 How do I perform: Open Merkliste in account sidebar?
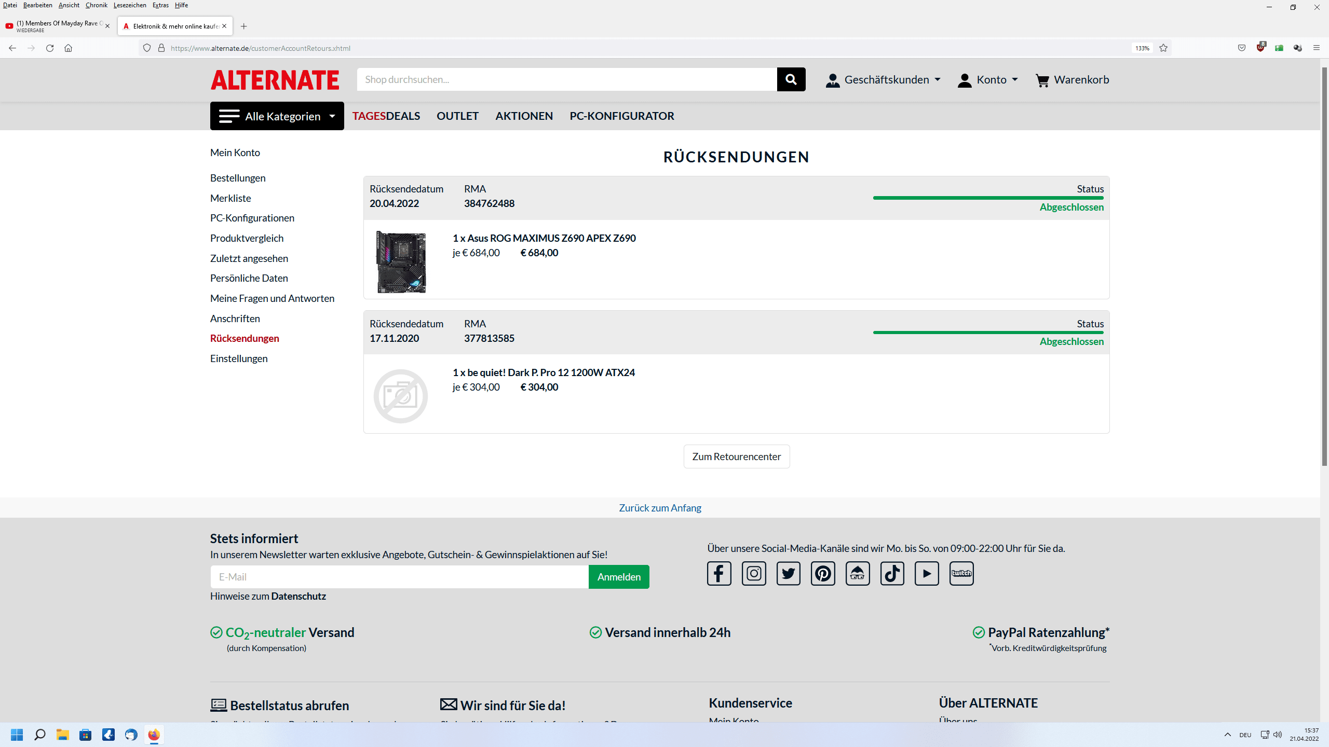click(x=230, y=198)
